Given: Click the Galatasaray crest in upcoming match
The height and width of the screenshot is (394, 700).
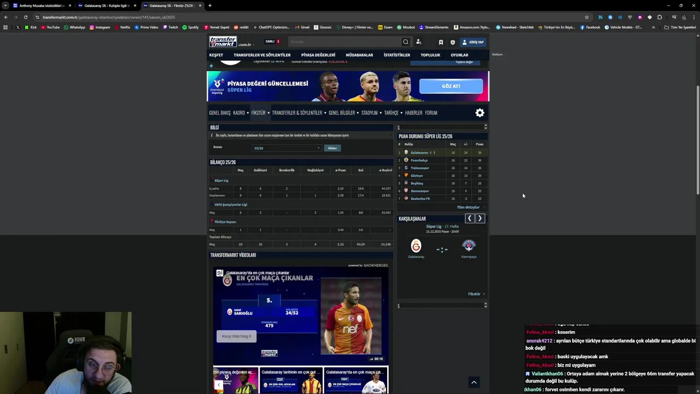Looking at the screenshot, I should [x=416, y=246].
